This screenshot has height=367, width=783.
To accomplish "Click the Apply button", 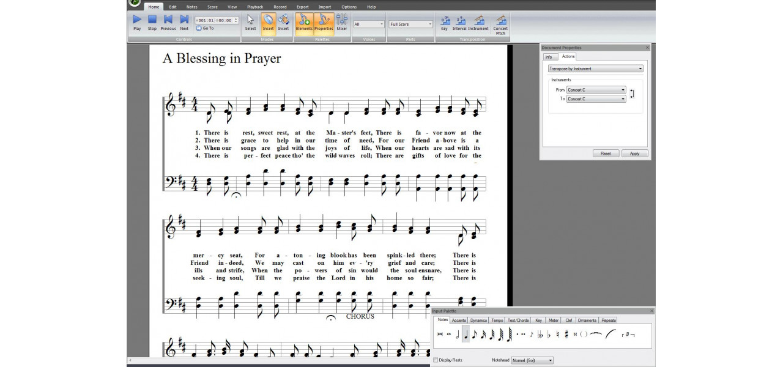I will click(635, 154).
